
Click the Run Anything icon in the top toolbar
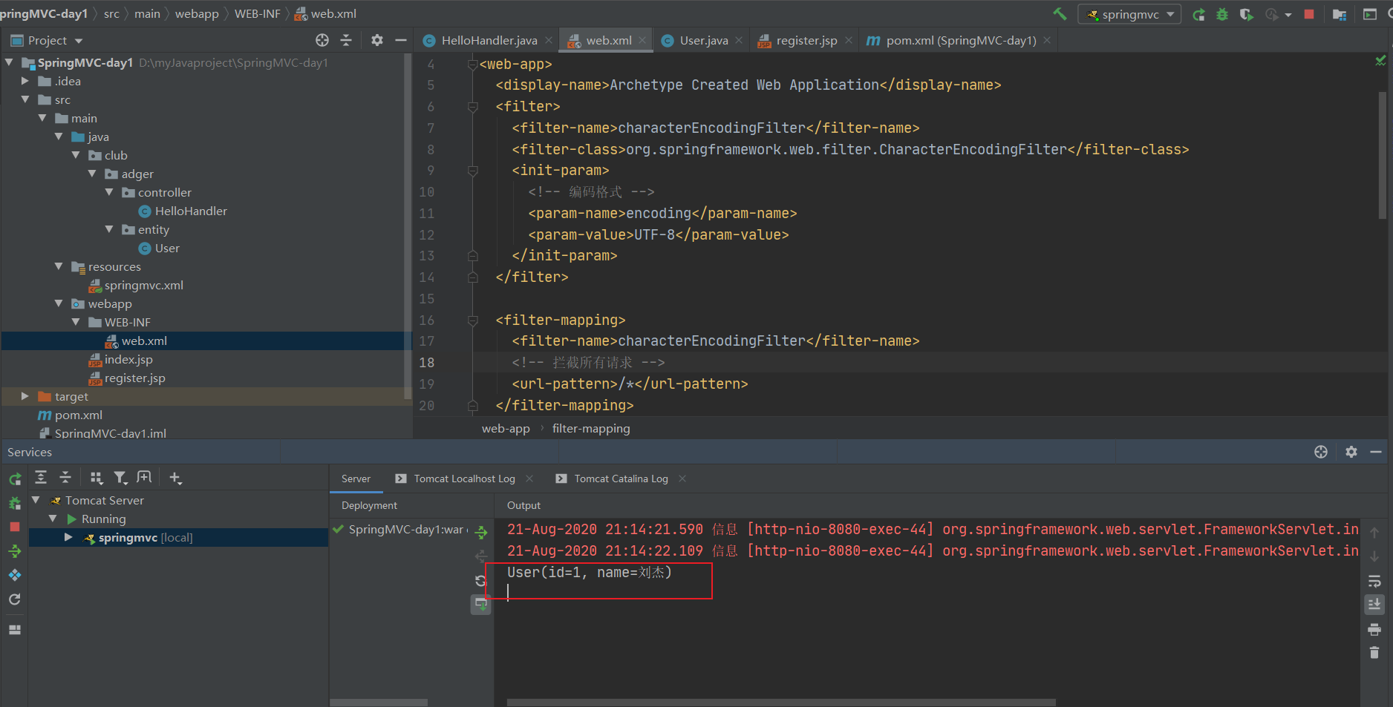pos(1370,14)
